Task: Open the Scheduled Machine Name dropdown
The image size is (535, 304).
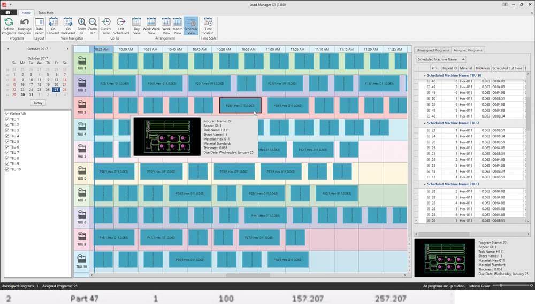Action: [x=441, y=59]
